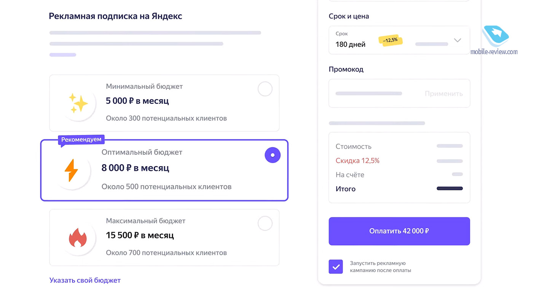This screenshot has height=300, width=533.
Task: Open the 180 дней term selector
Action: (x=399, y=40)
